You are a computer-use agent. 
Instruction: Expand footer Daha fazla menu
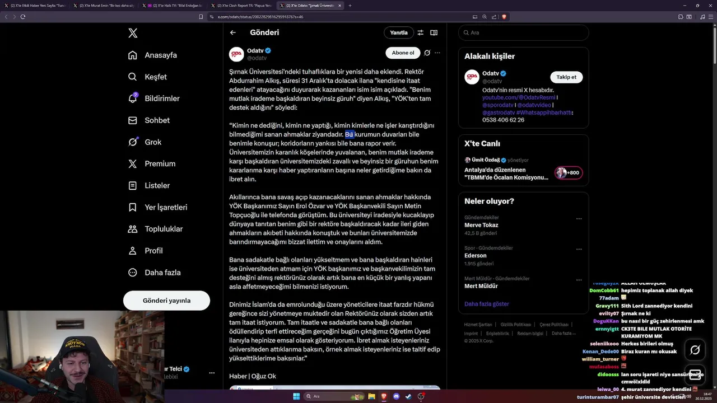[564, 333]
